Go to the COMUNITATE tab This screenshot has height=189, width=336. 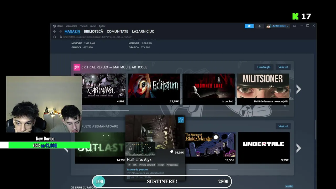coord(117,31)
